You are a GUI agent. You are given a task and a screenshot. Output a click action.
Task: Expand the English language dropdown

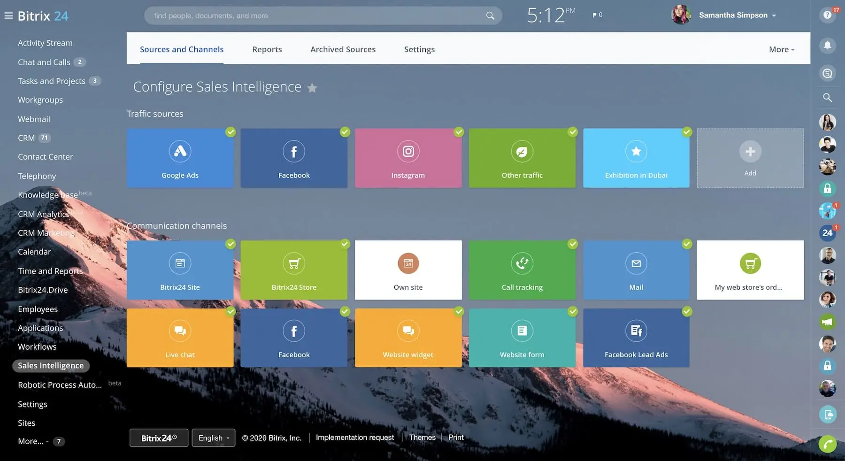(x=214, y=438)
